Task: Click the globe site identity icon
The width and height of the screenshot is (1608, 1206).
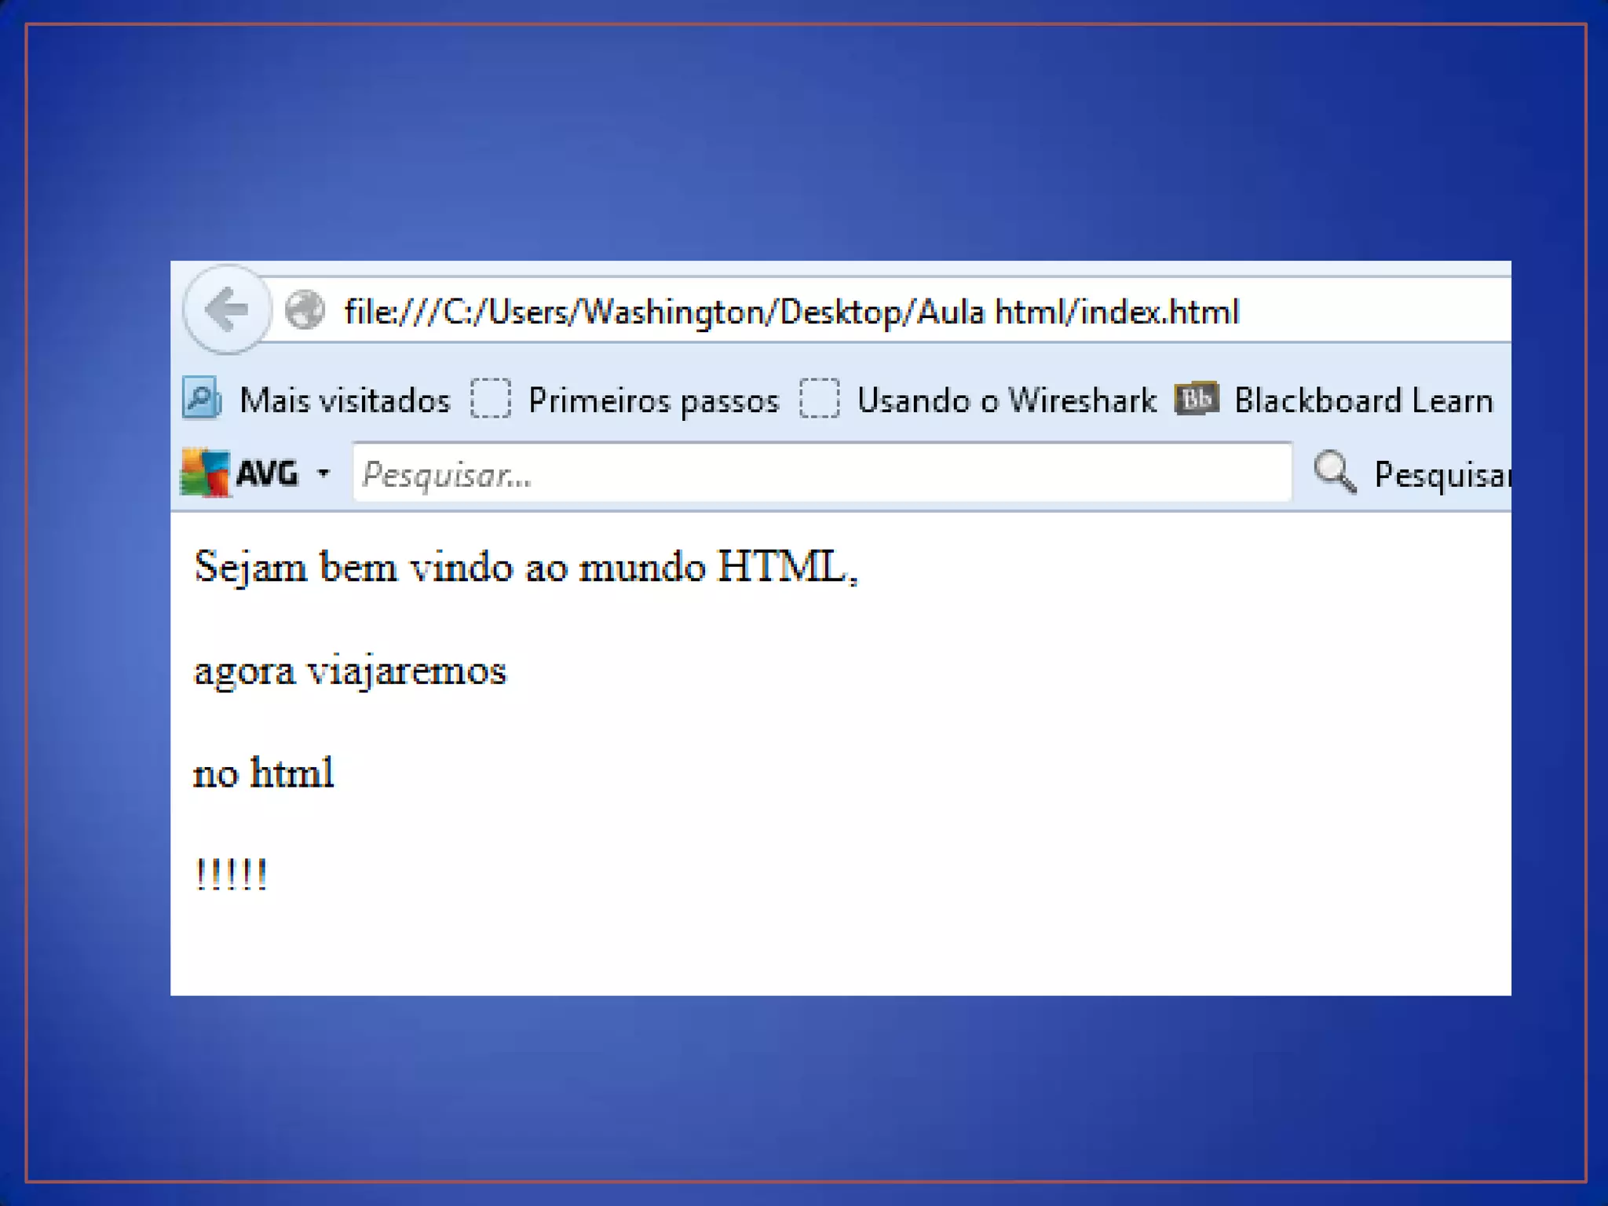Action: pos(305,310)
